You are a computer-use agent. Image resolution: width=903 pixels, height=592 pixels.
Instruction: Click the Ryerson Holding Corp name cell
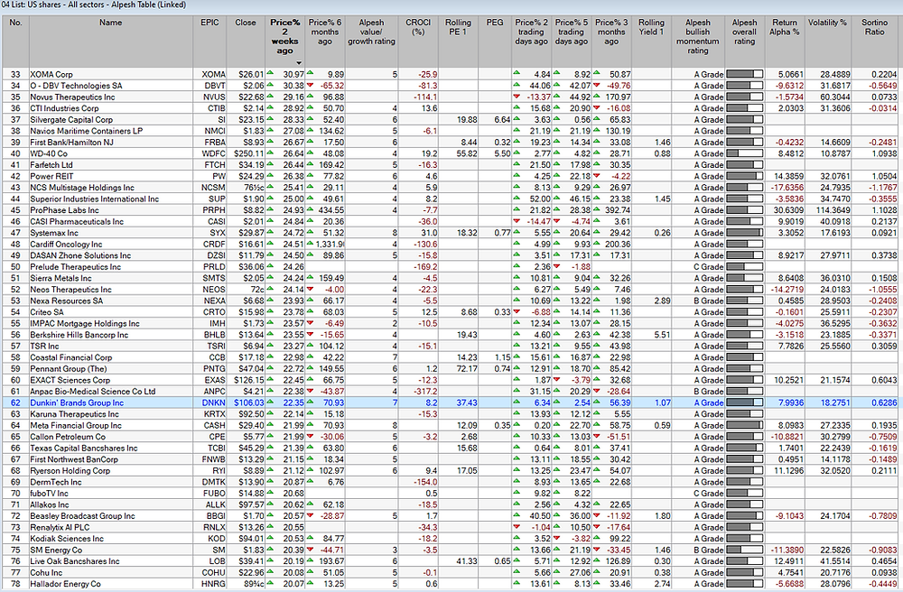click(110, 470)
